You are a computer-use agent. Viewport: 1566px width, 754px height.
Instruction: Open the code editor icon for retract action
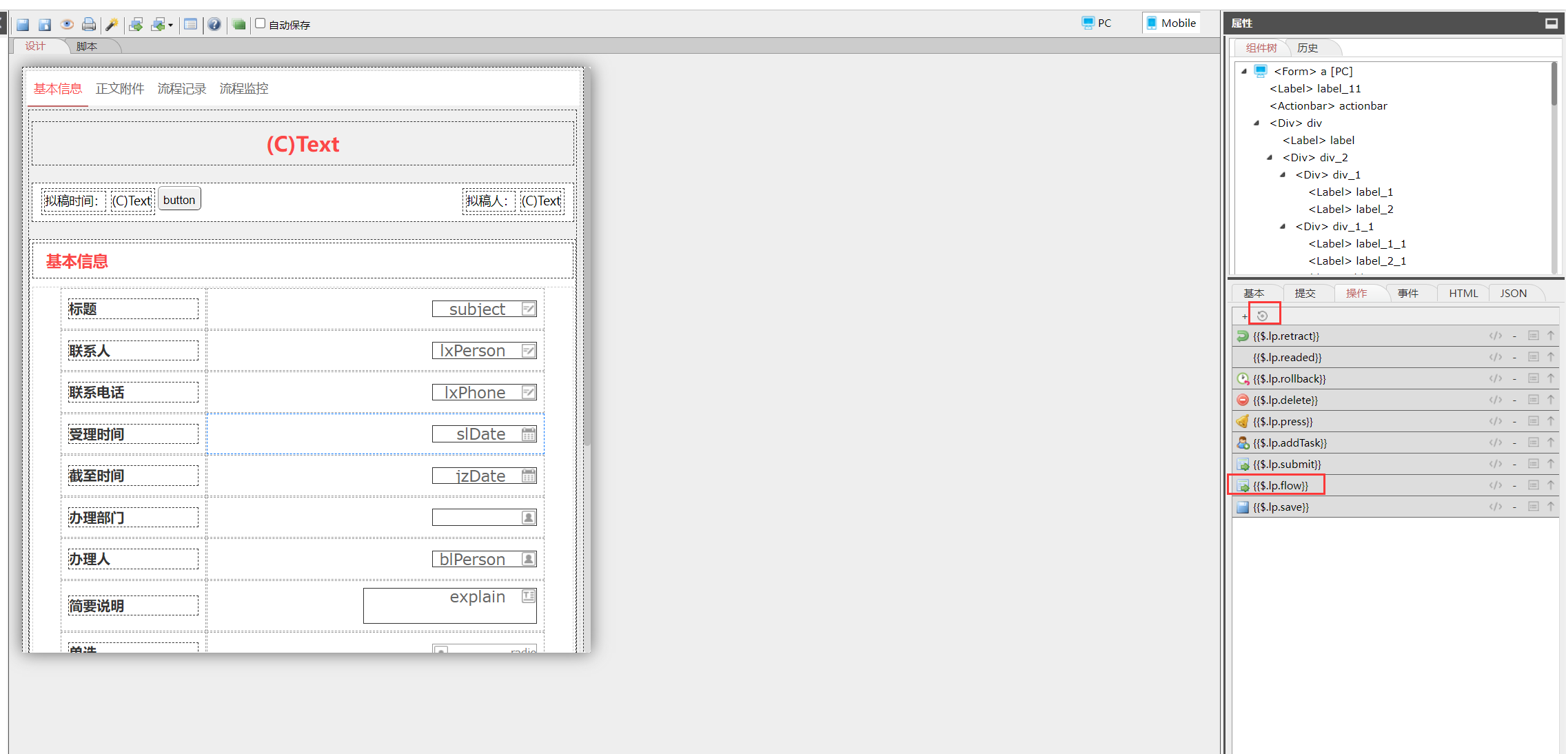click(1495, 336)
